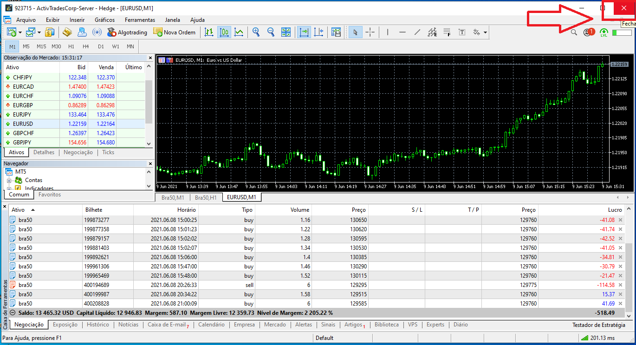Open the objects tool dropdown arrow

click(485, 33)
